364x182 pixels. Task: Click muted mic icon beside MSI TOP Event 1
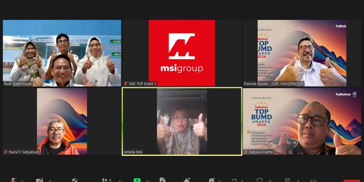[x=126, y=84]
